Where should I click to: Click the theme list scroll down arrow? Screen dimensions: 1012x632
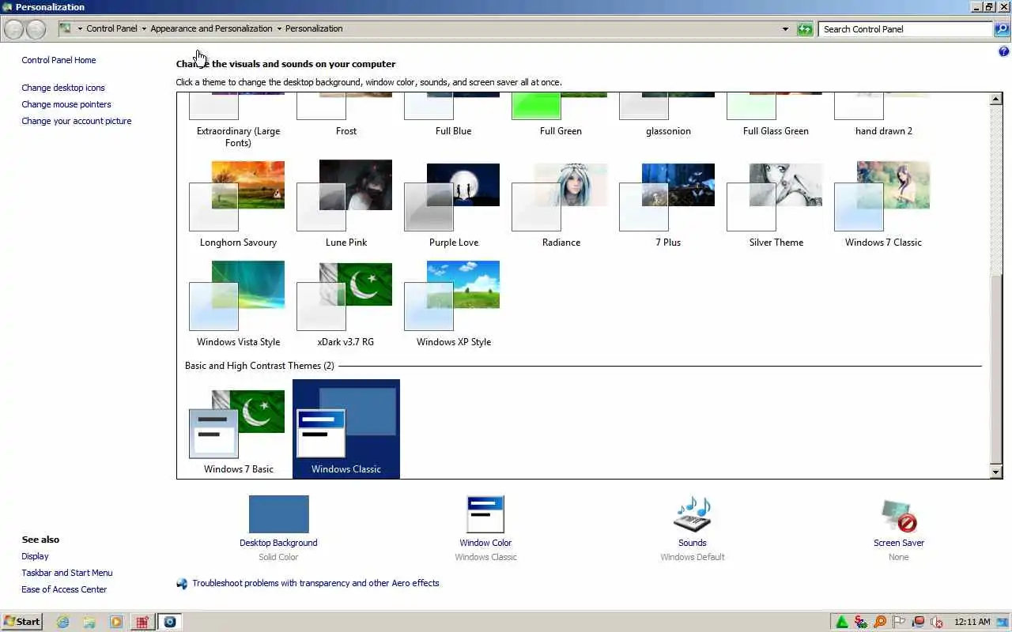(x=996, y=472)
